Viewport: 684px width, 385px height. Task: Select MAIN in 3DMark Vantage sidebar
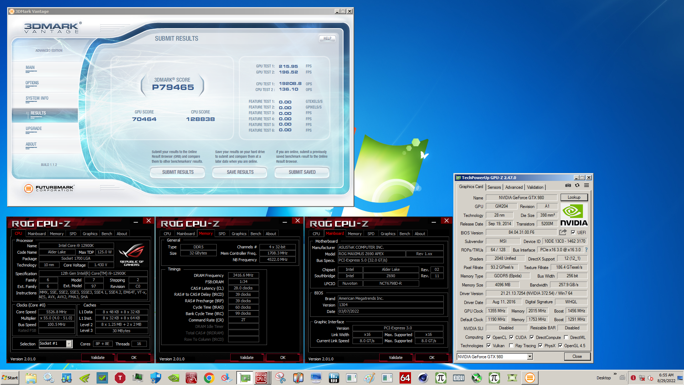point(30,67)
